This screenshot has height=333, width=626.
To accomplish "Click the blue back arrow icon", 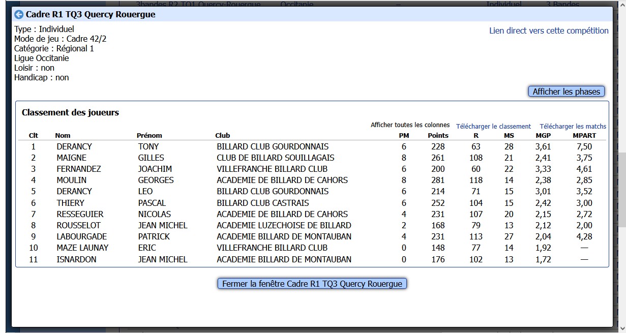I will pos(19,14).
